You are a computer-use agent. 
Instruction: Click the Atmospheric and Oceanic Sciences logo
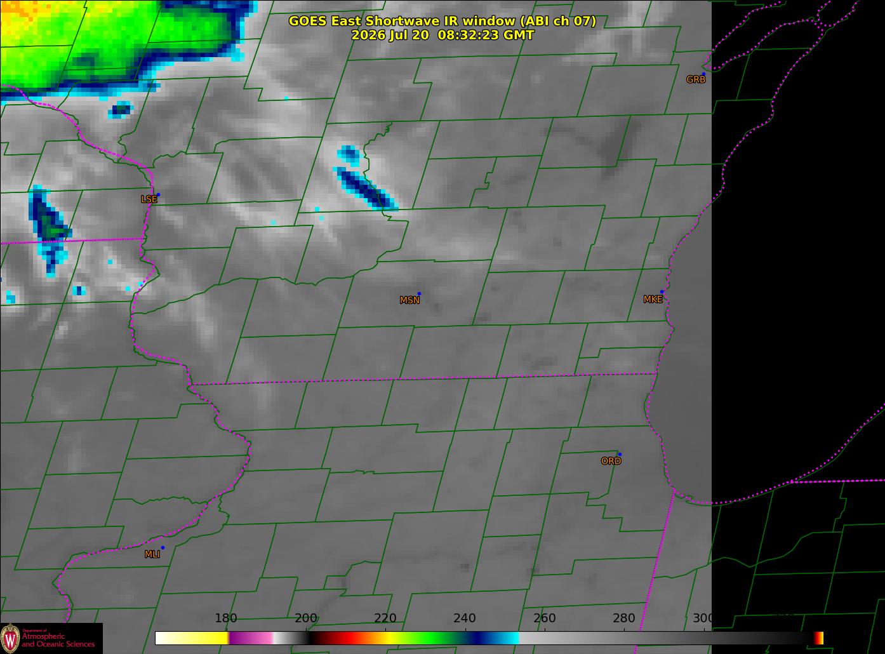pyautogui.click(x=51, y=638)
